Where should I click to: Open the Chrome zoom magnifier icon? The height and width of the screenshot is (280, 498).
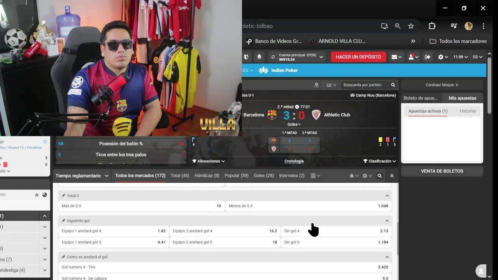[398, 26]
